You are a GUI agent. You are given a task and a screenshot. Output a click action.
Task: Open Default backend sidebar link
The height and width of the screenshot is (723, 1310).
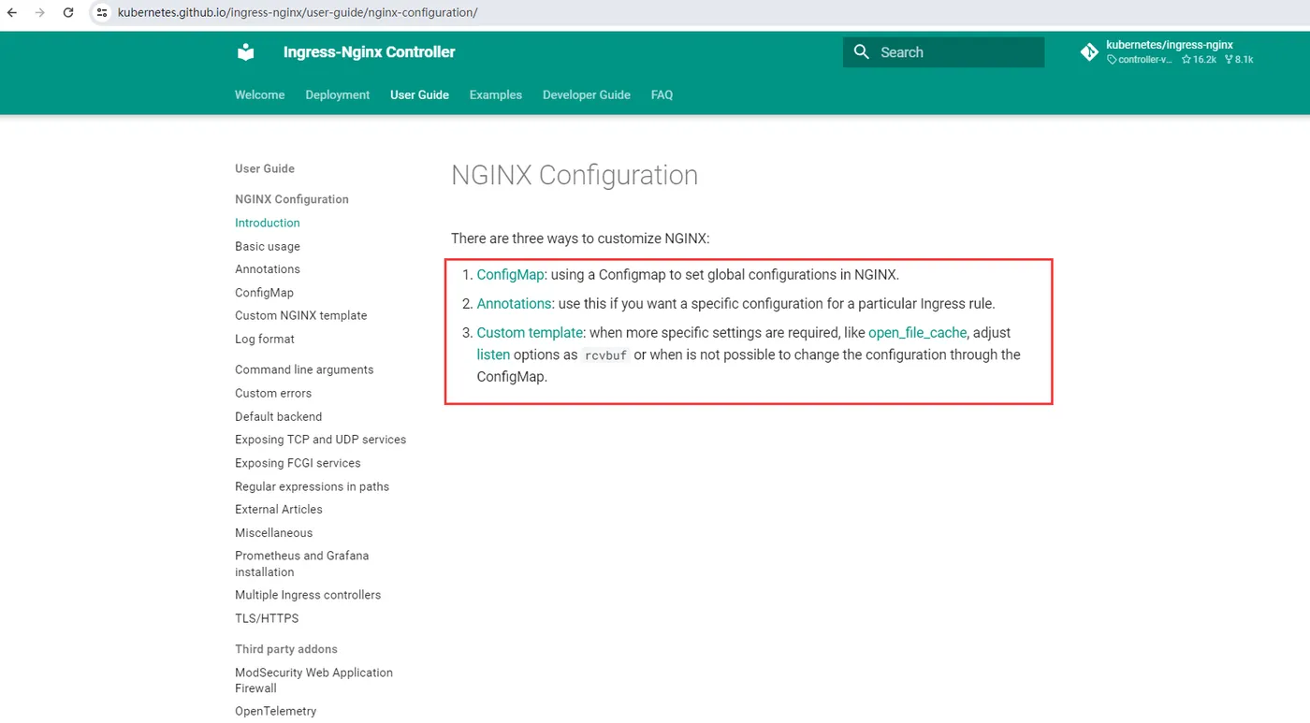[279, 416]
